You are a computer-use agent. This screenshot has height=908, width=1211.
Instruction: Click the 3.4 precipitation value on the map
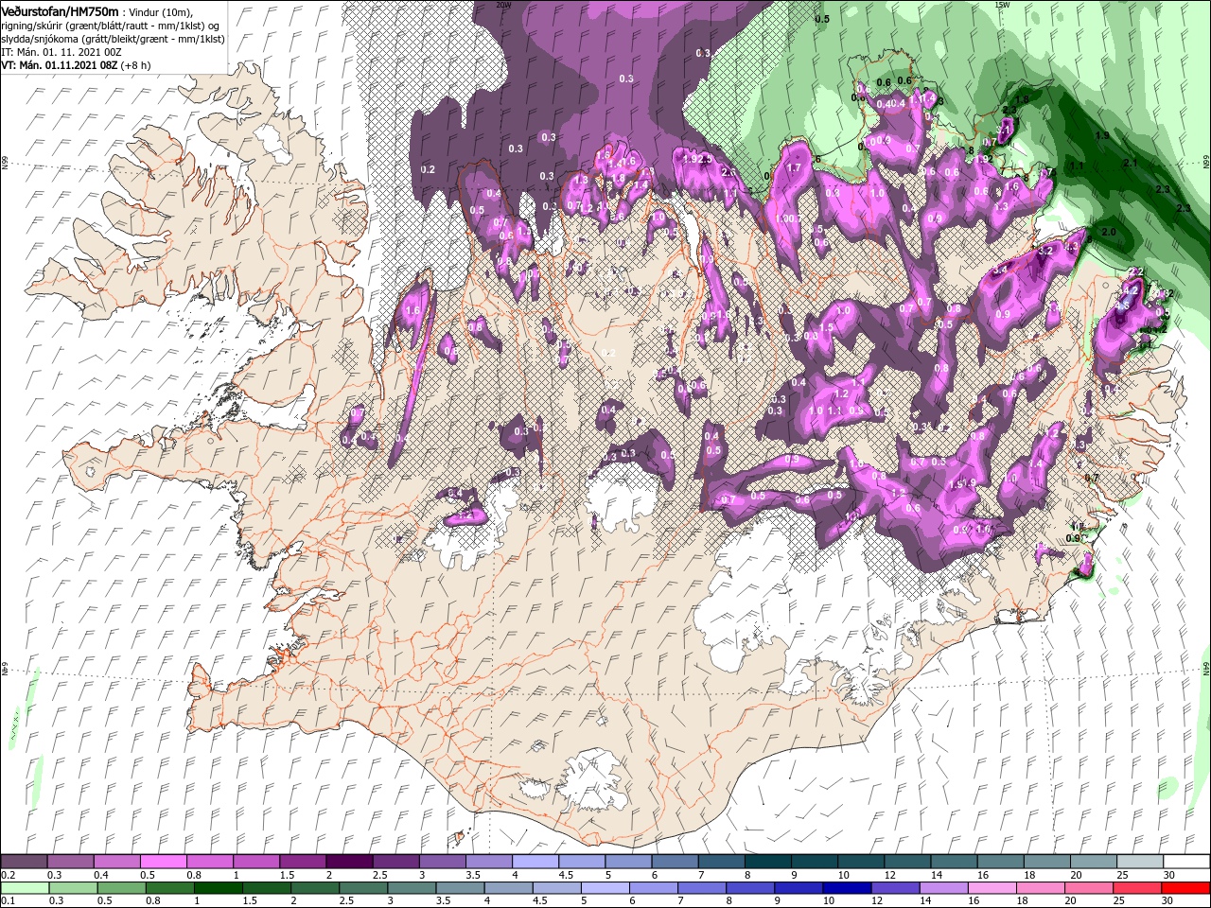click(1001, 271)
